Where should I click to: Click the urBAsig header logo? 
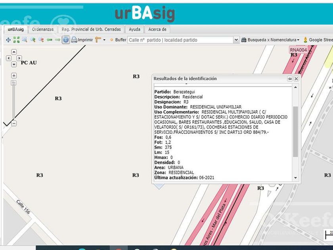click(145, 14)
